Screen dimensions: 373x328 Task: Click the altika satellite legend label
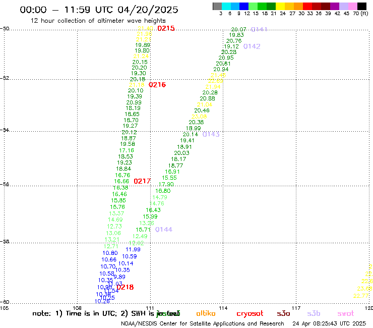[206, 313]
